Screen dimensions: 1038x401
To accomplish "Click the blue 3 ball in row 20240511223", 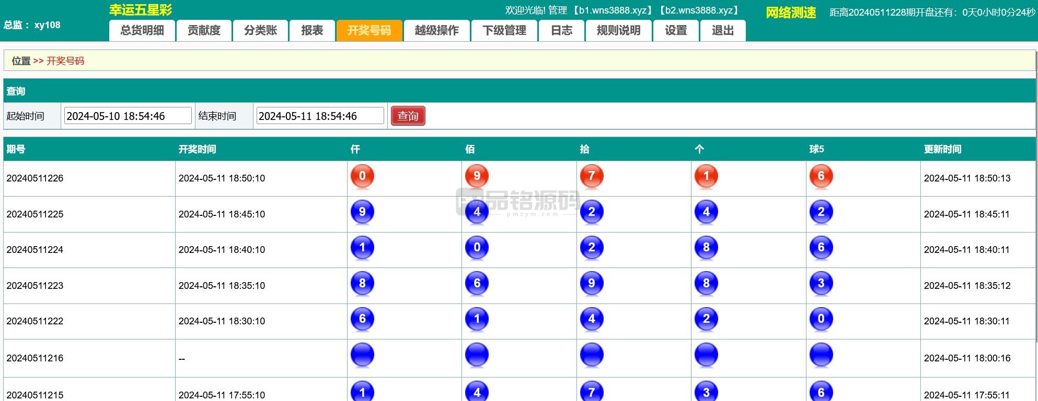I will (821, 284).
